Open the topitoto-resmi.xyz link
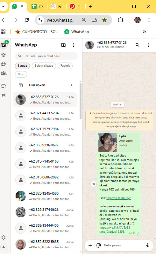This screenshot has height=254, width=156. coord(118,198)
